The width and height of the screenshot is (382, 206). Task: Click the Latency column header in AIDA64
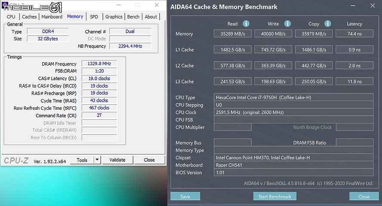coord(354,24)
